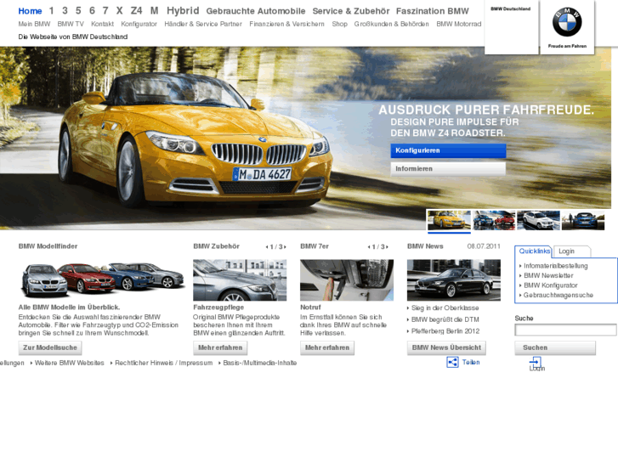
Task: Open the Home menu item
Action: 30,11
